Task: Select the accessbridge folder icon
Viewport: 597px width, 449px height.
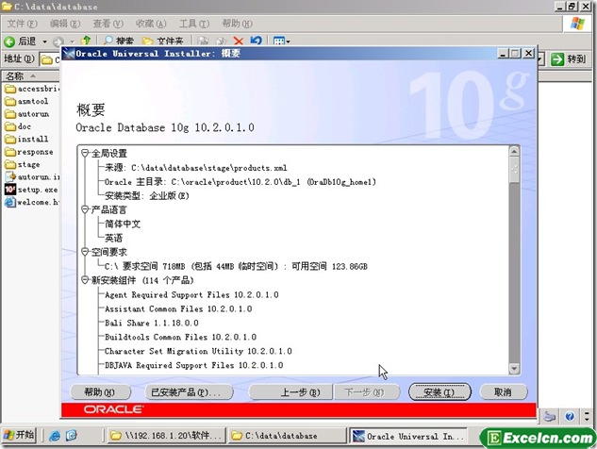Action: [x=9, y=89]
